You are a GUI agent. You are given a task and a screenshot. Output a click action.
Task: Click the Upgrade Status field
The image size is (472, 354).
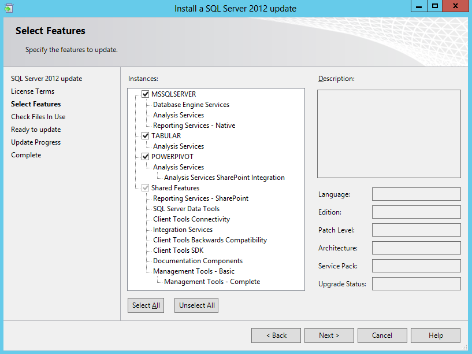click(x=417, y=284)
